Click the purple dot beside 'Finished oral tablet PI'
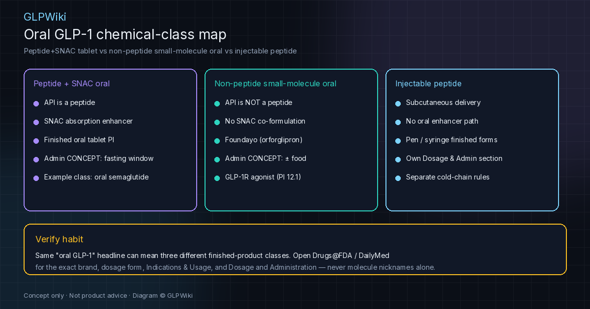The image size is (590, 309). (x=36, y=141)
